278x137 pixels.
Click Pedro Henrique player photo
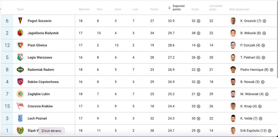pos(233,70)
